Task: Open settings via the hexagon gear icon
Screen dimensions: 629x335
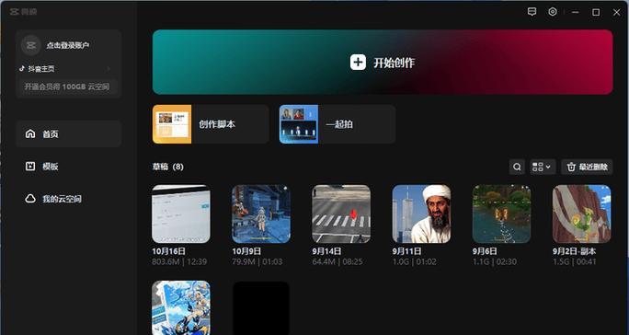Action: pyautogui.click(x=553, y=12)
